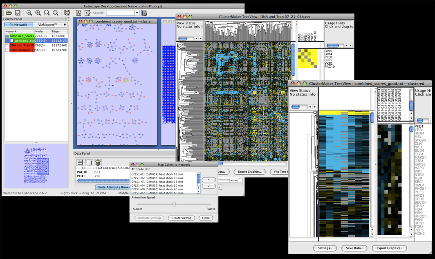Click Select Attributes icon in Data Panel
This screenshot has width=435, height=259.
tap(81, 162)
